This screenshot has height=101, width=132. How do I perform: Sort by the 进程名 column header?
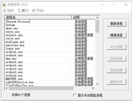[x=38, y=17]
